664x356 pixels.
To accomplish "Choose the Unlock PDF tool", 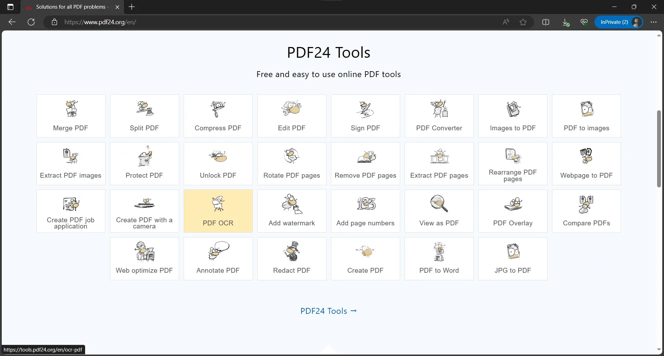I will click(218, 163).
